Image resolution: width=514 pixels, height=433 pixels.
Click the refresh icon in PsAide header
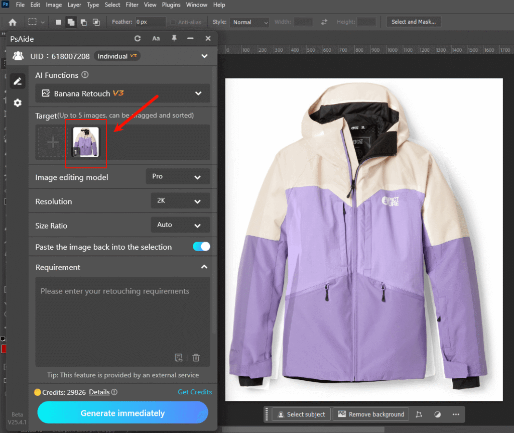138,38
